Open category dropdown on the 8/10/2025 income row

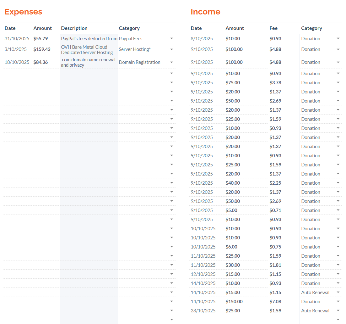click(338, 39)
